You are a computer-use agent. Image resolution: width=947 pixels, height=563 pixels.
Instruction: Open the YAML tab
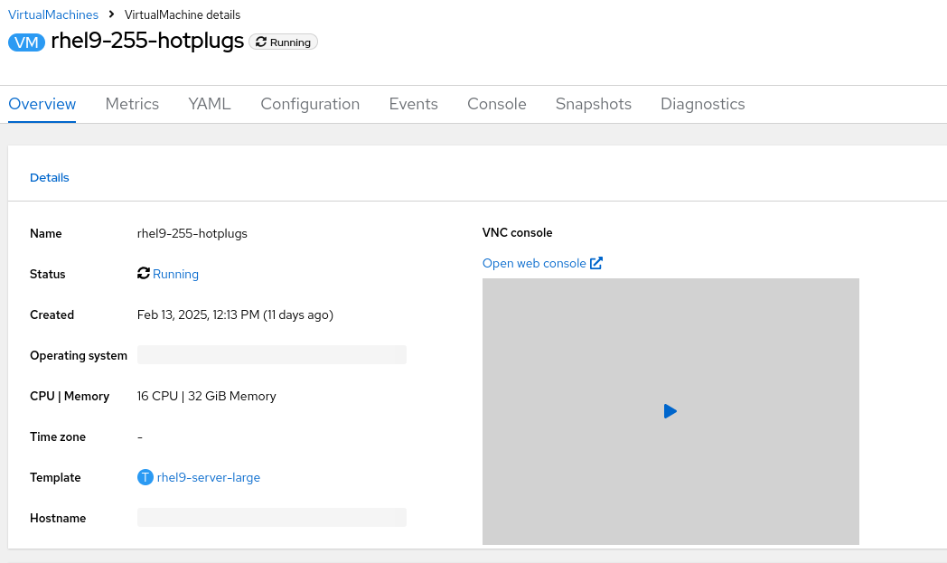210,104
